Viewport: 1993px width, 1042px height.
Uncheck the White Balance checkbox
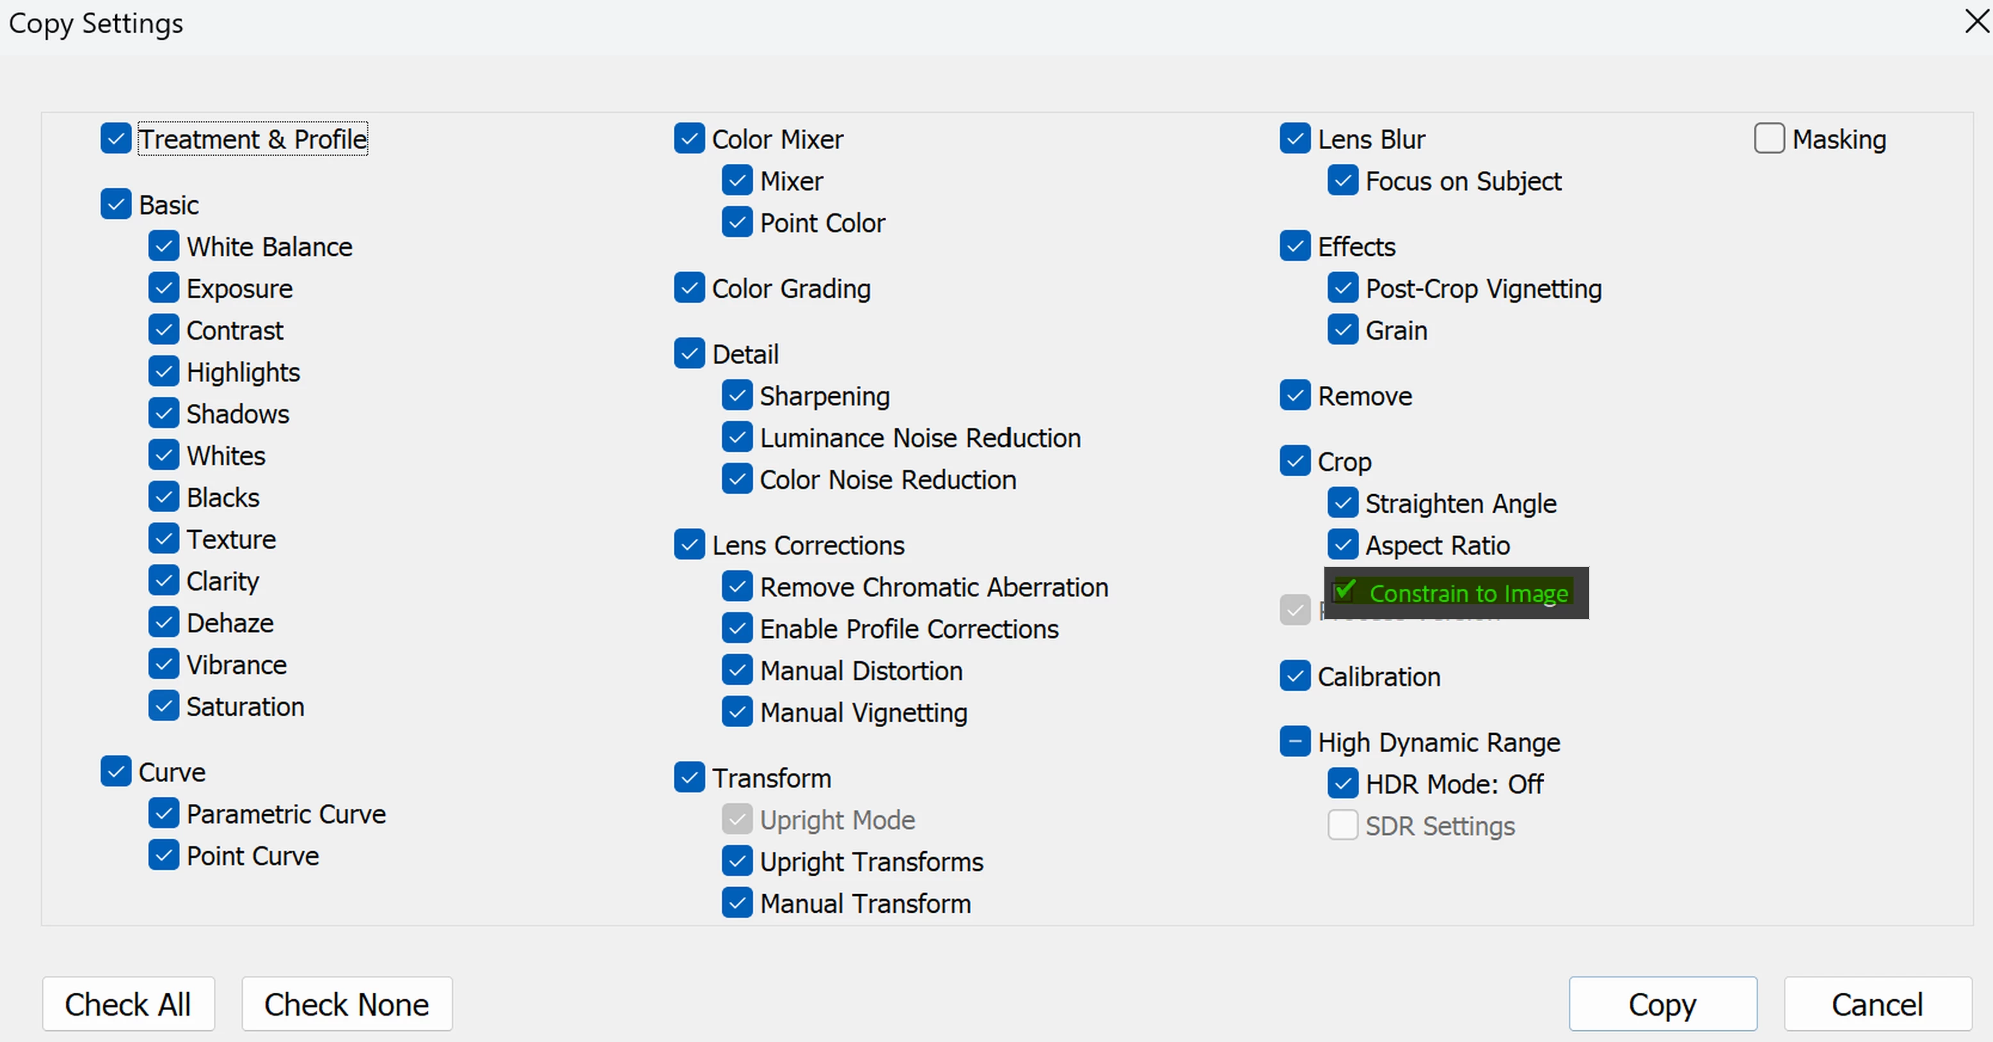pos(163,246)
